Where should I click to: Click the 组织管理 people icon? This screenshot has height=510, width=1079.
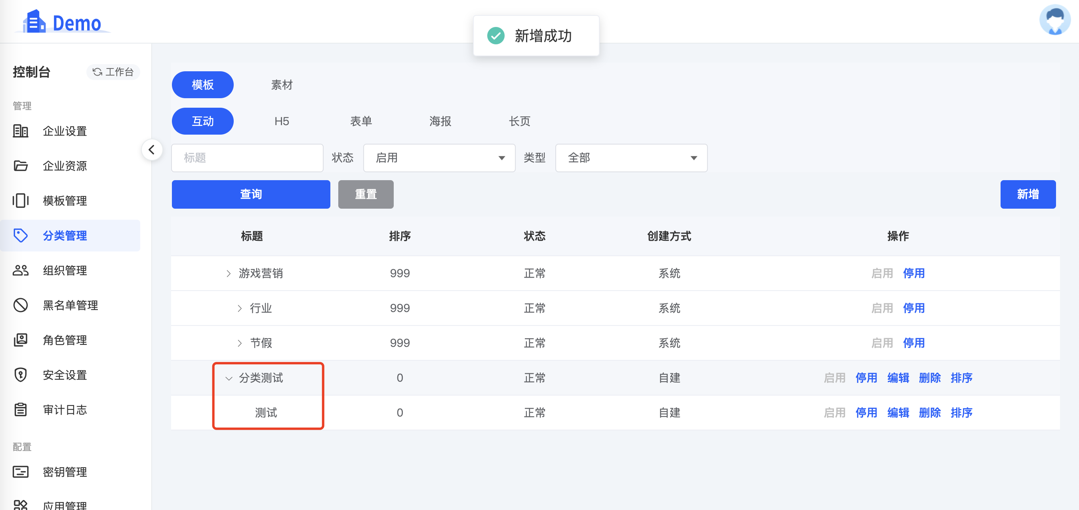point(21,270)
